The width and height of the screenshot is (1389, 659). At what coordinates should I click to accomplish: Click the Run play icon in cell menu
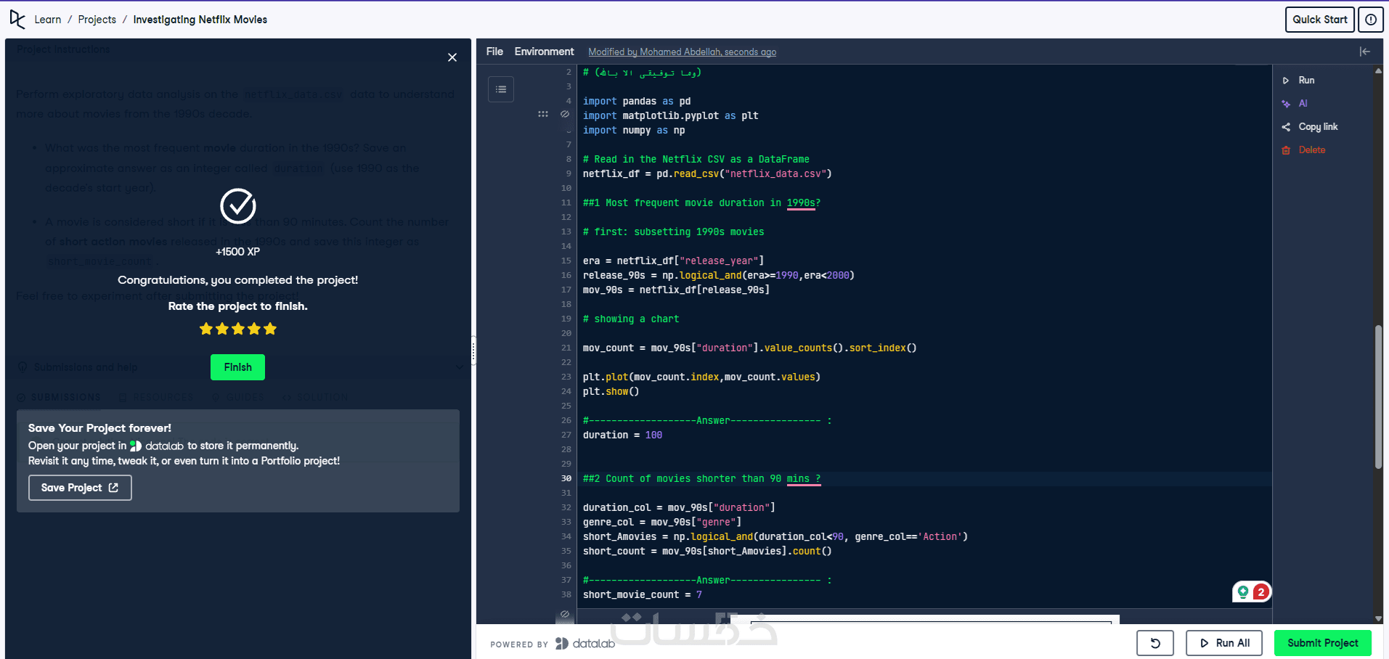pos(1286,81)
